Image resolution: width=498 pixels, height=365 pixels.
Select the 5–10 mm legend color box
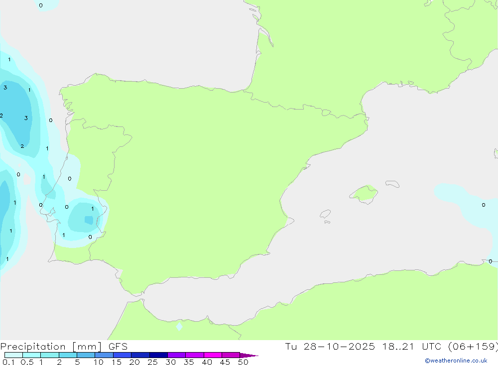click(86, 355)
